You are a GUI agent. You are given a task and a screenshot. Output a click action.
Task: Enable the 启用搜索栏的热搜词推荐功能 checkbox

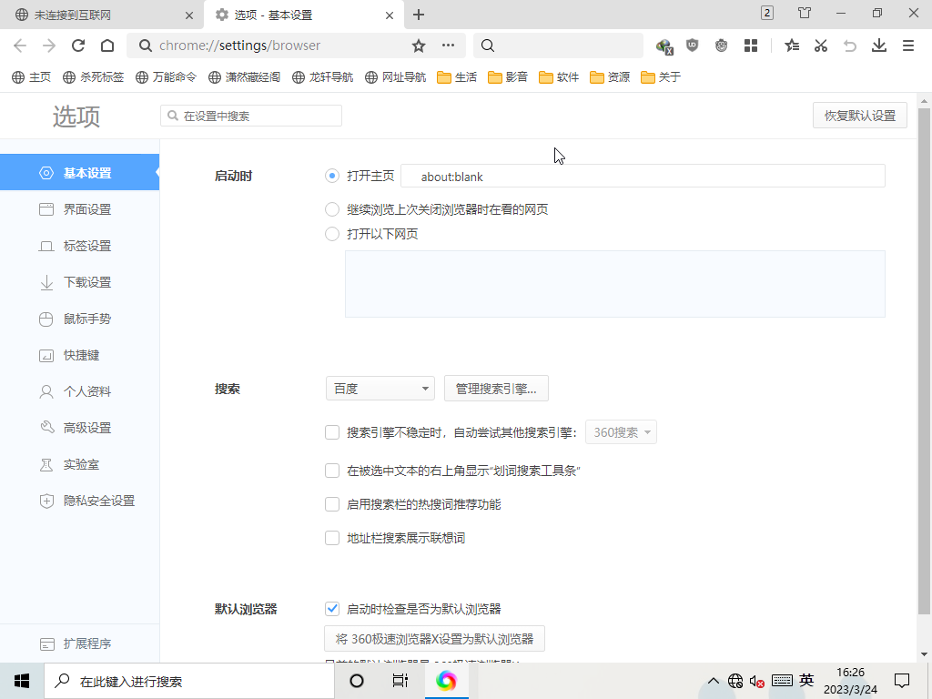332,504
